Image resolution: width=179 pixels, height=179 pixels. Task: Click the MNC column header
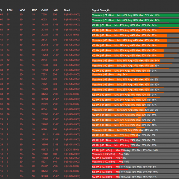(35, 10)
